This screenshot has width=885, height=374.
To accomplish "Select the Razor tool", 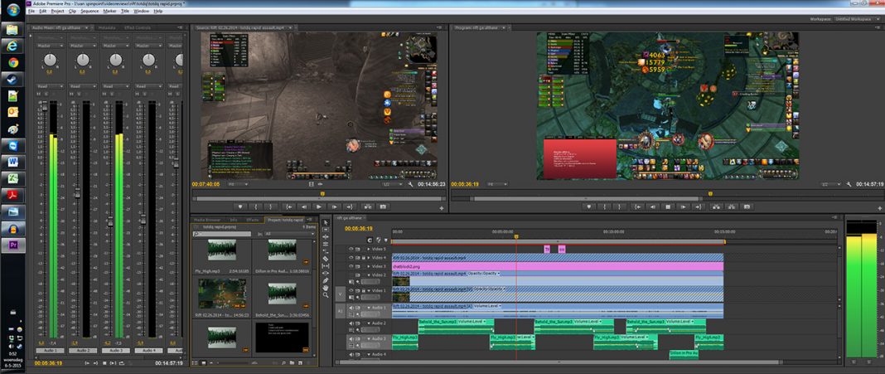I will pyautogui.click(x=326, y=258).
